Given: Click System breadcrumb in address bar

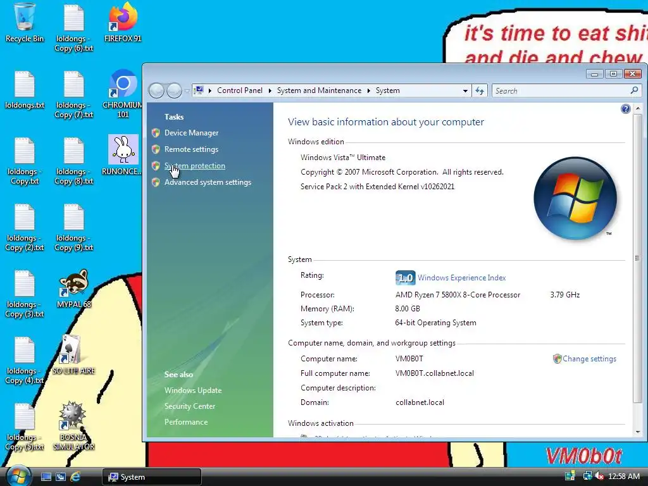Looking at the screenshot, I should point(388,90).
